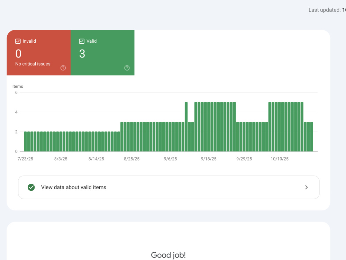Uncheck the Invalid checkbox
This screenshot has width=346, height=260.
point(18,41)
